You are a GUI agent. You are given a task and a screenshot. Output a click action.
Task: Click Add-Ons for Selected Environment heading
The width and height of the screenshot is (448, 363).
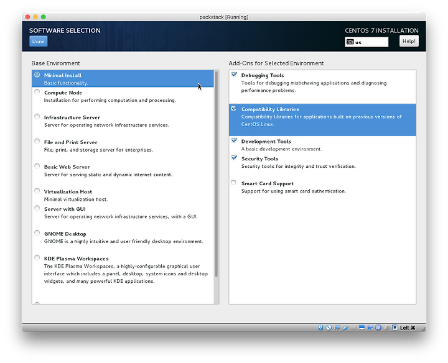[276, 63]
